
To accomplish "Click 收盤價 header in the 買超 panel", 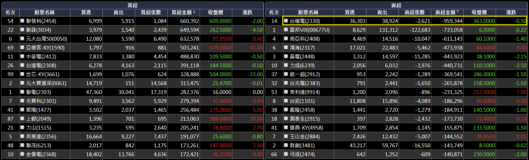I will click(216, 12).
